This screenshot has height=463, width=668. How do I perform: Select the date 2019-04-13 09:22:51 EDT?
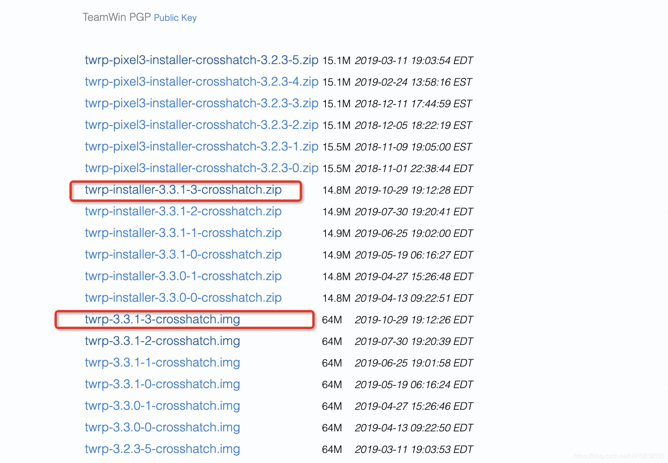point(414,298)
